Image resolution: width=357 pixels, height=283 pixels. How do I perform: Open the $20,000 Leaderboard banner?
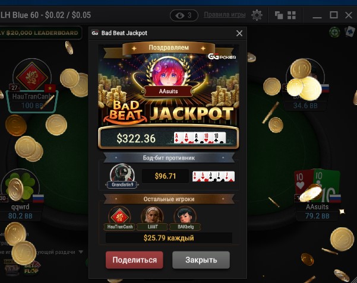[40, 33]
